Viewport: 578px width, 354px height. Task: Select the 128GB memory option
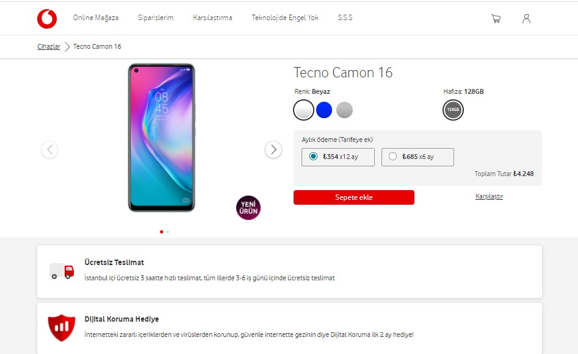point(453,110)
